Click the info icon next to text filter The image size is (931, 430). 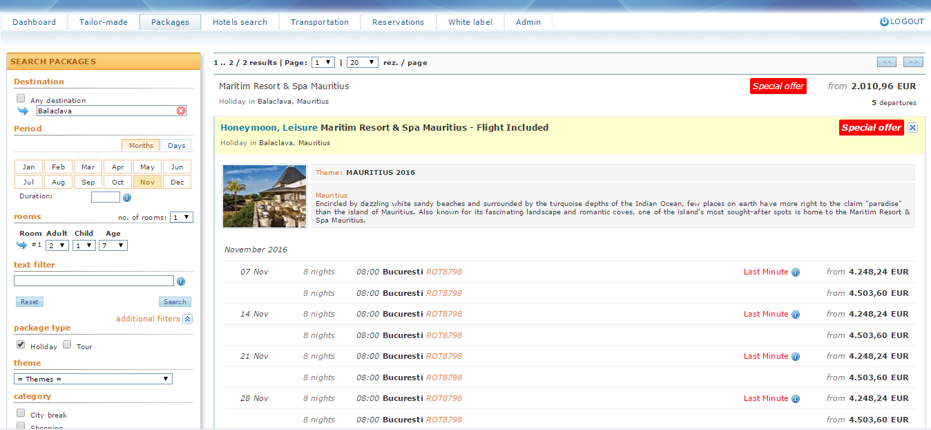tap(181, 281)
